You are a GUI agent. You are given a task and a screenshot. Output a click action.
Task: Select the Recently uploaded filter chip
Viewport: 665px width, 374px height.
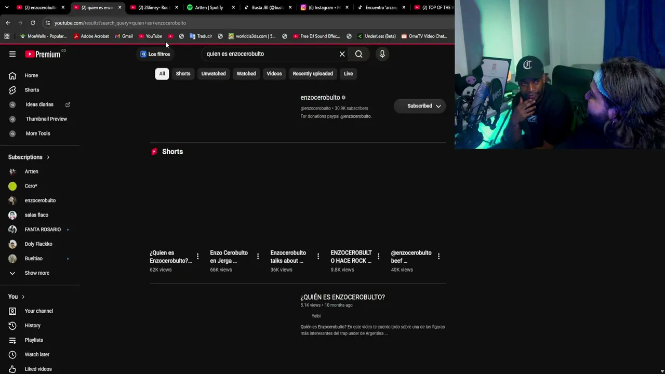[x=313, y=74]
